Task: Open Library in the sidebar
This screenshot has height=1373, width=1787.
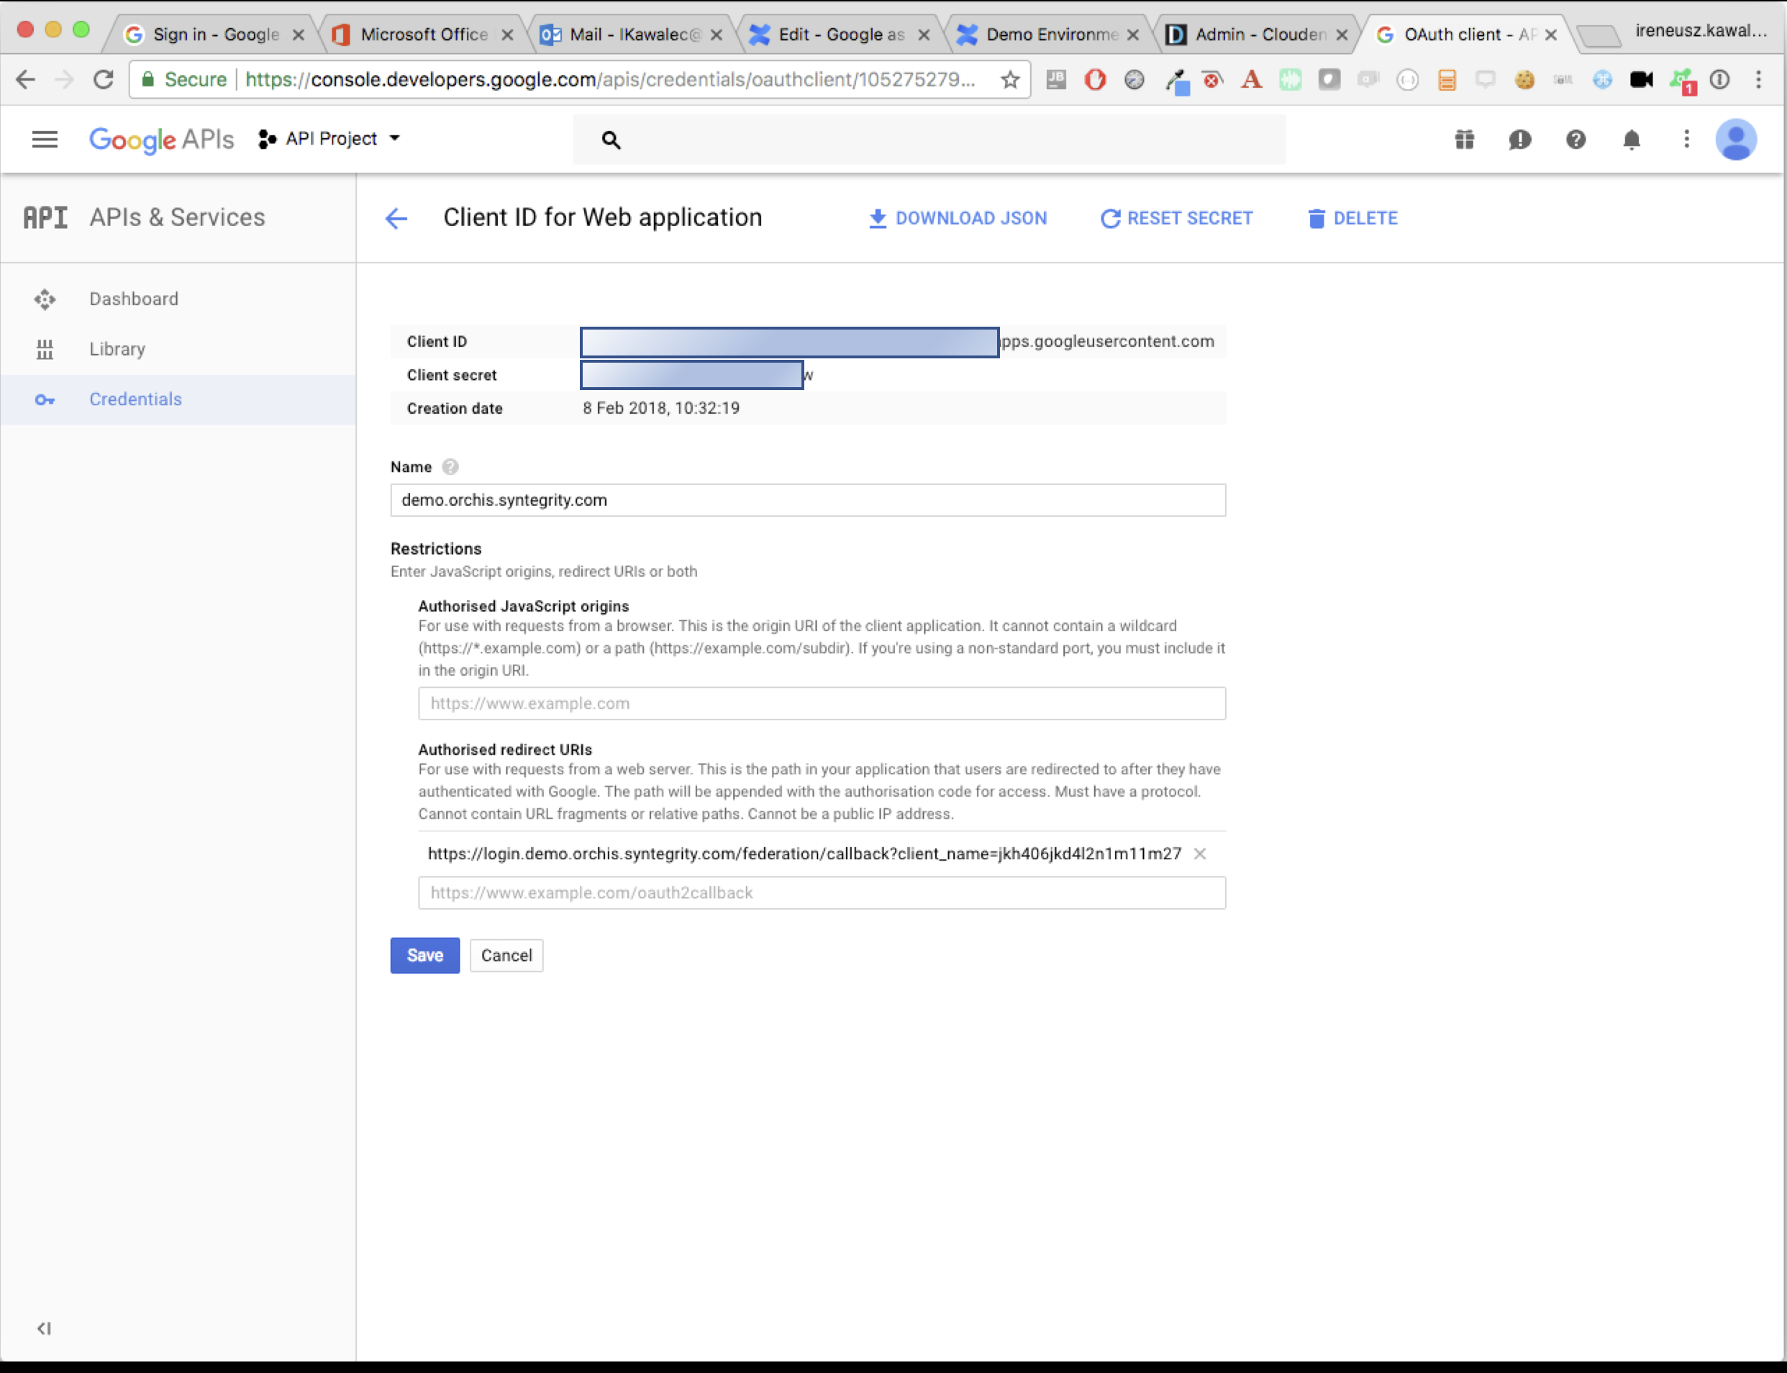Action: [x=178, y=349]
